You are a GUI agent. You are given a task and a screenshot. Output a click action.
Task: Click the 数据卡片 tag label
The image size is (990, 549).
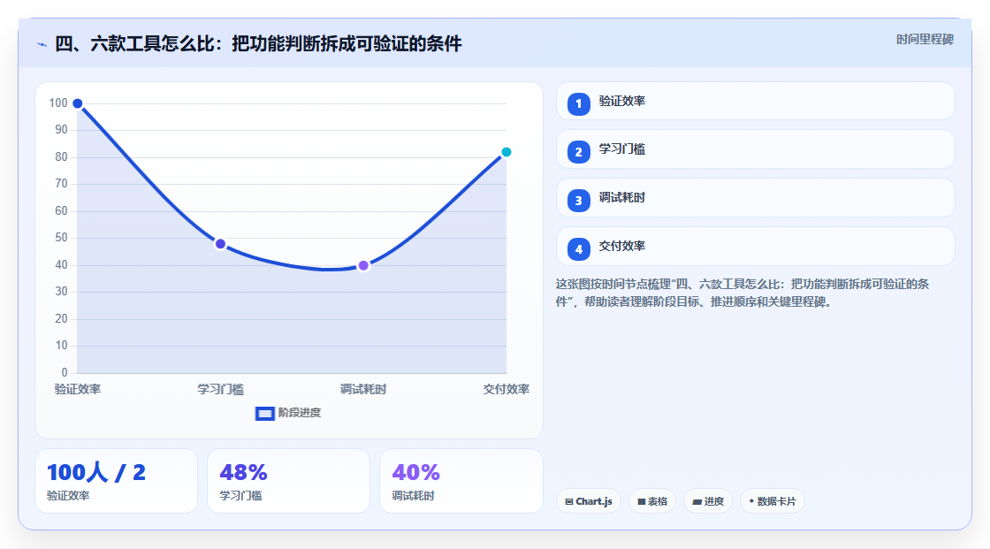pos(777,501)
